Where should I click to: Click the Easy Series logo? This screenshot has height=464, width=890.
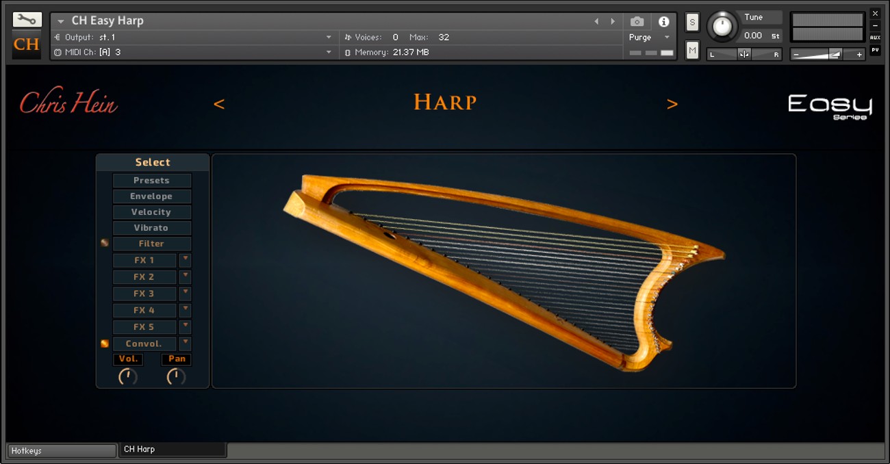point(830,106)
